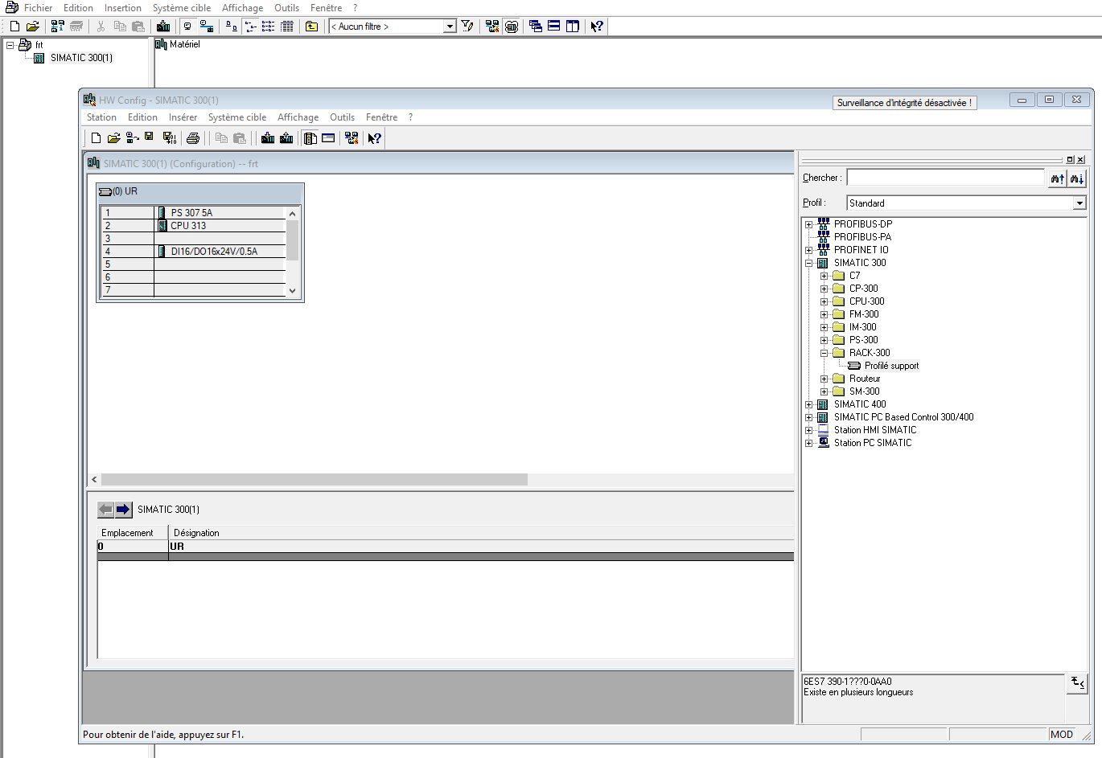Click the Simulation on/off icon in SIMATIC Manager
The height and width of the screenshot is (758, 1102).
512,27
